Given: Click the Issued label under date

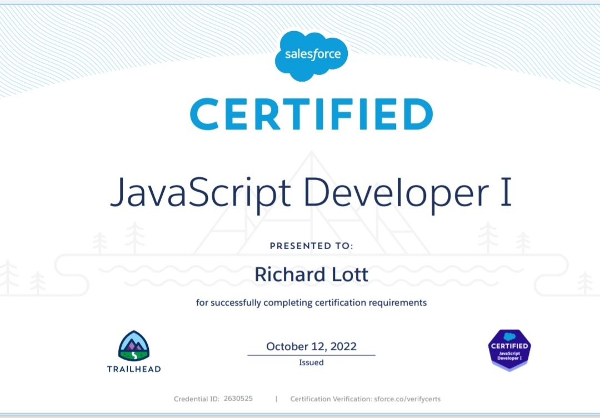Looking at the screenshot, I should 311,362.
